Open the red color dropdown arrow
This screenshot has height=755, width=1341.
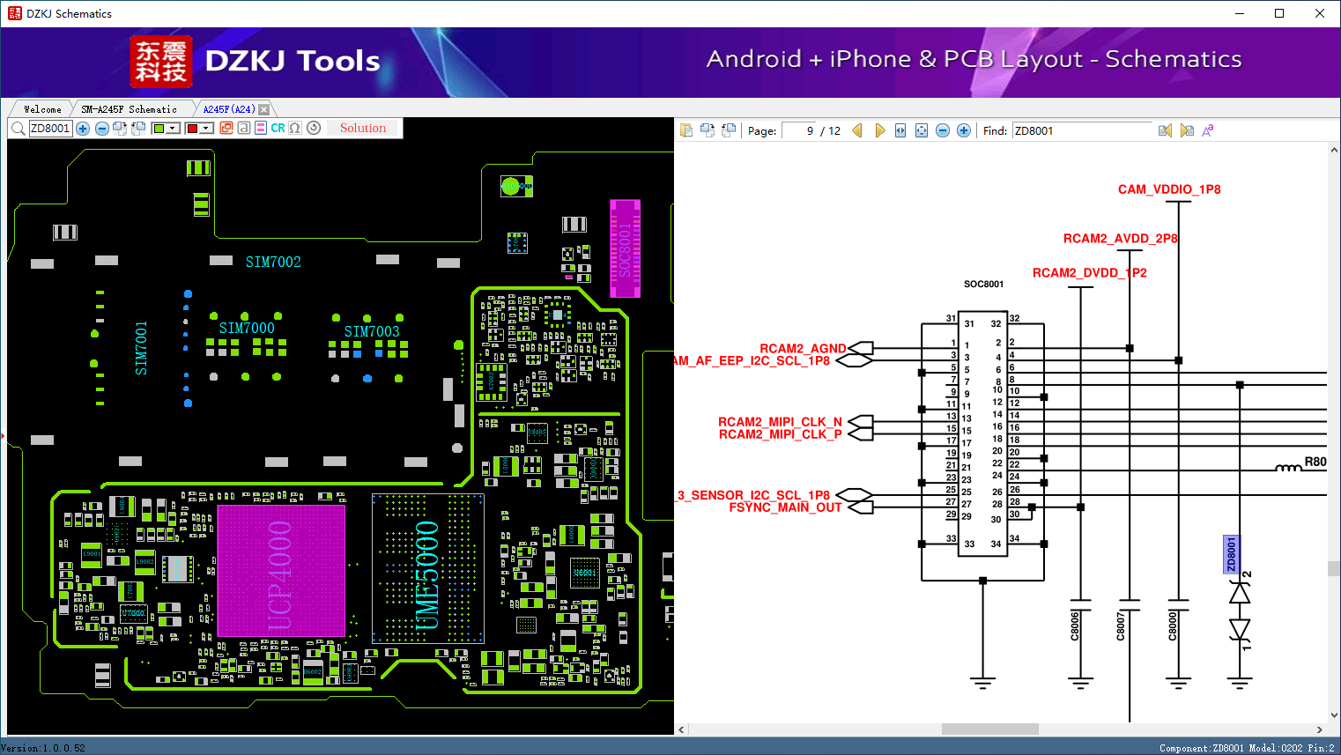pyautogui.click(x=207, y=129)
